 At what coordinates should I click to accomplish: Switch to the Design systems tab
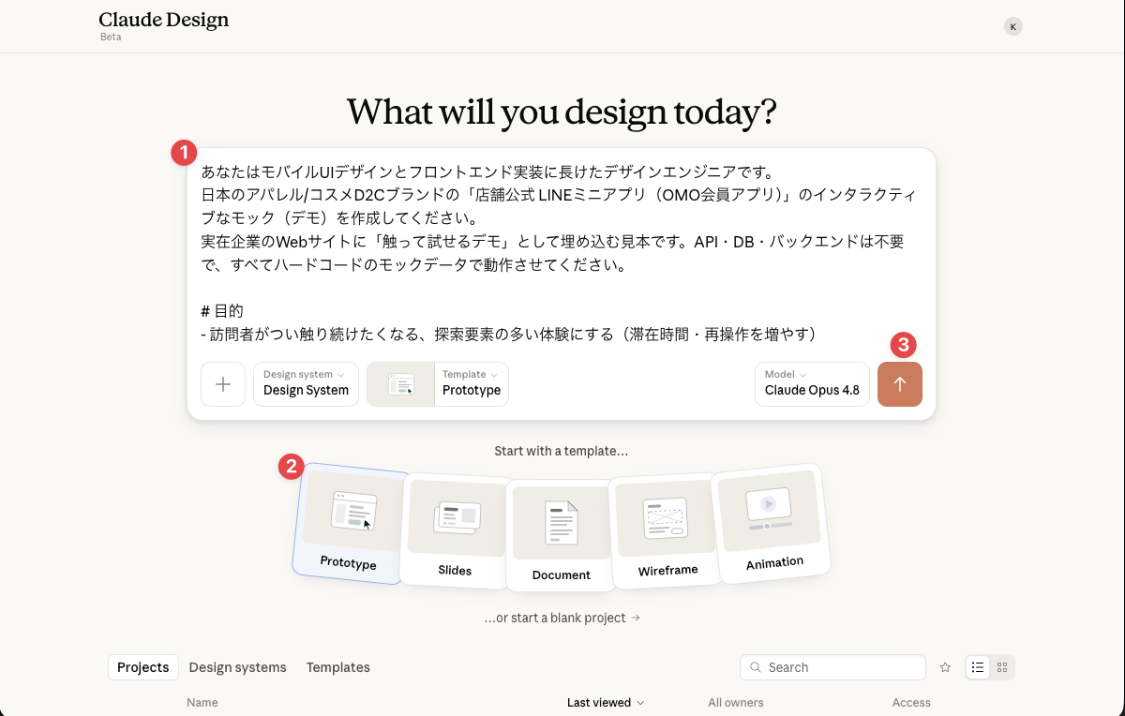click(238, 667)
